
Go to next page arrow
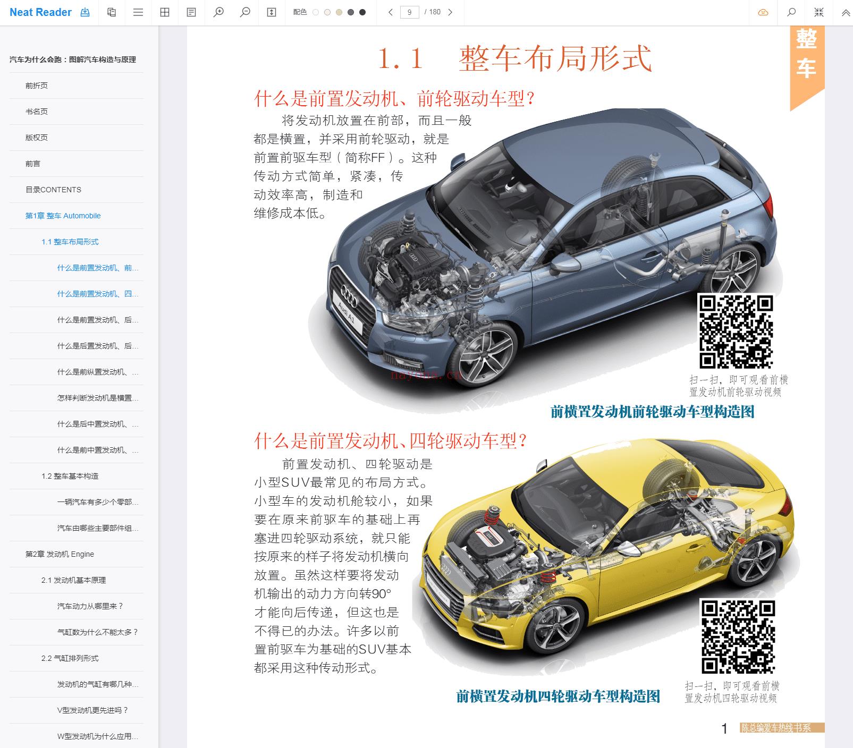[x=450, y=12]
